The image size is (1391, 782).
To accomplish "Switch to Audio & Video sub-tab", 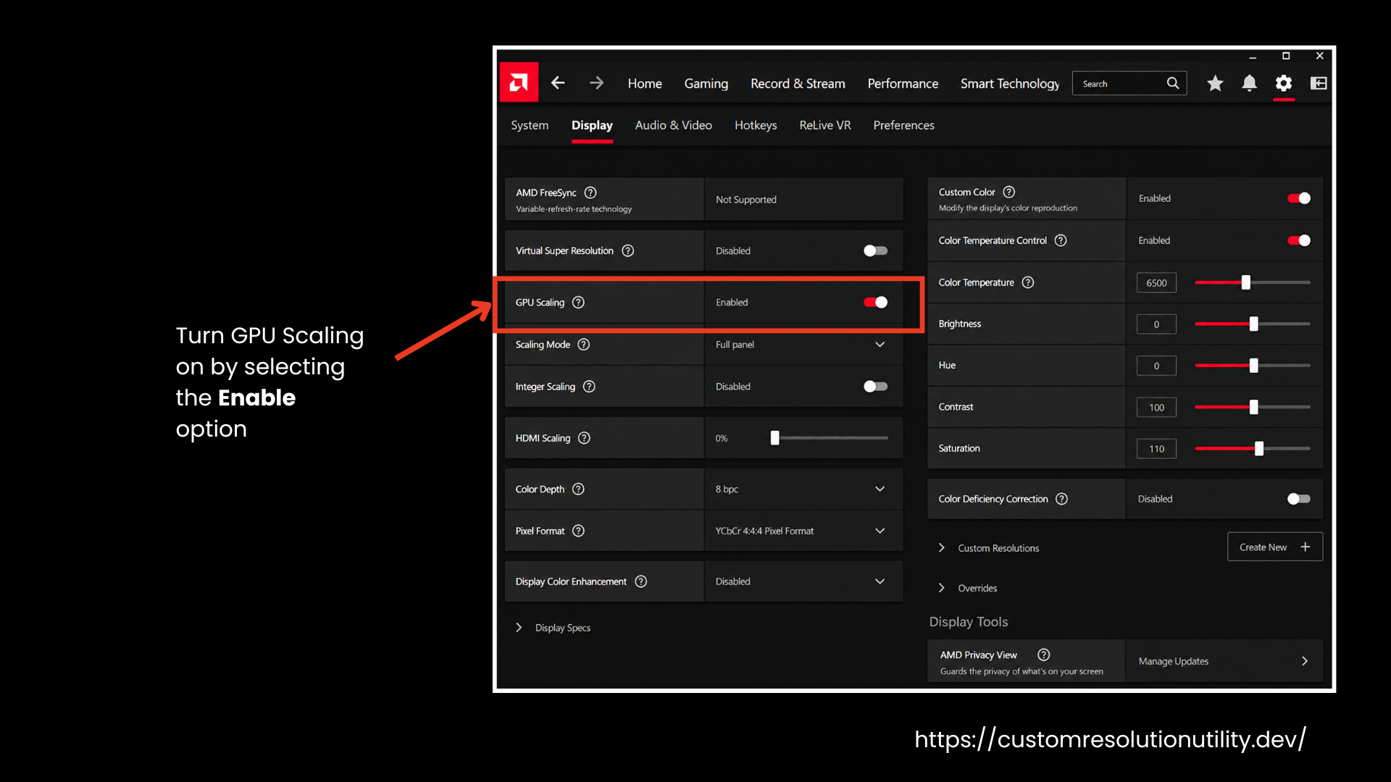I will [x=674, y=125].
